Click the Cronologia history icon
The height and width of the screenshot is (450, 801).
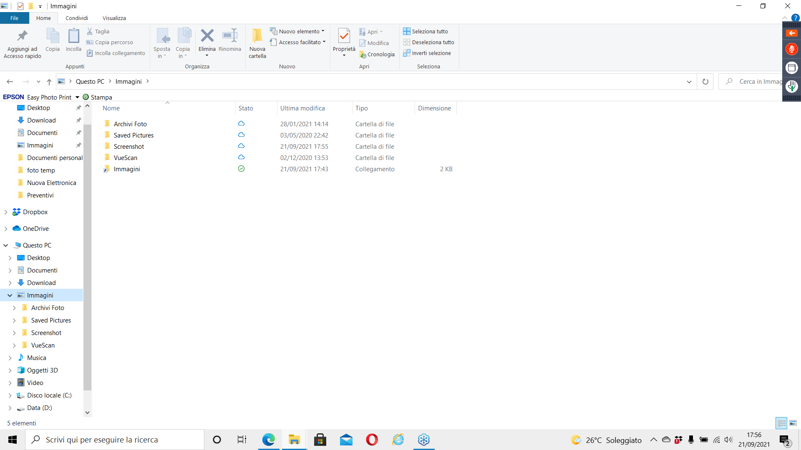[363, 55]
